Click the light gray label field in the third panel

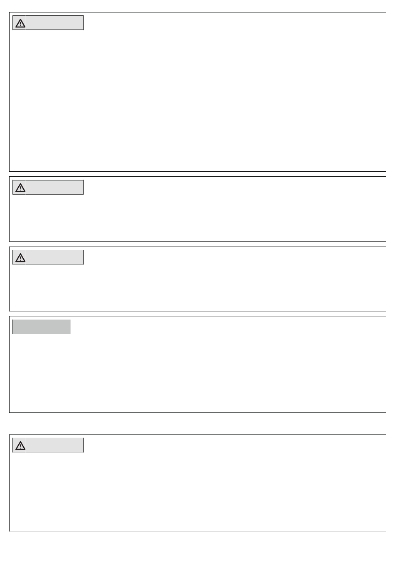[48, 257]
